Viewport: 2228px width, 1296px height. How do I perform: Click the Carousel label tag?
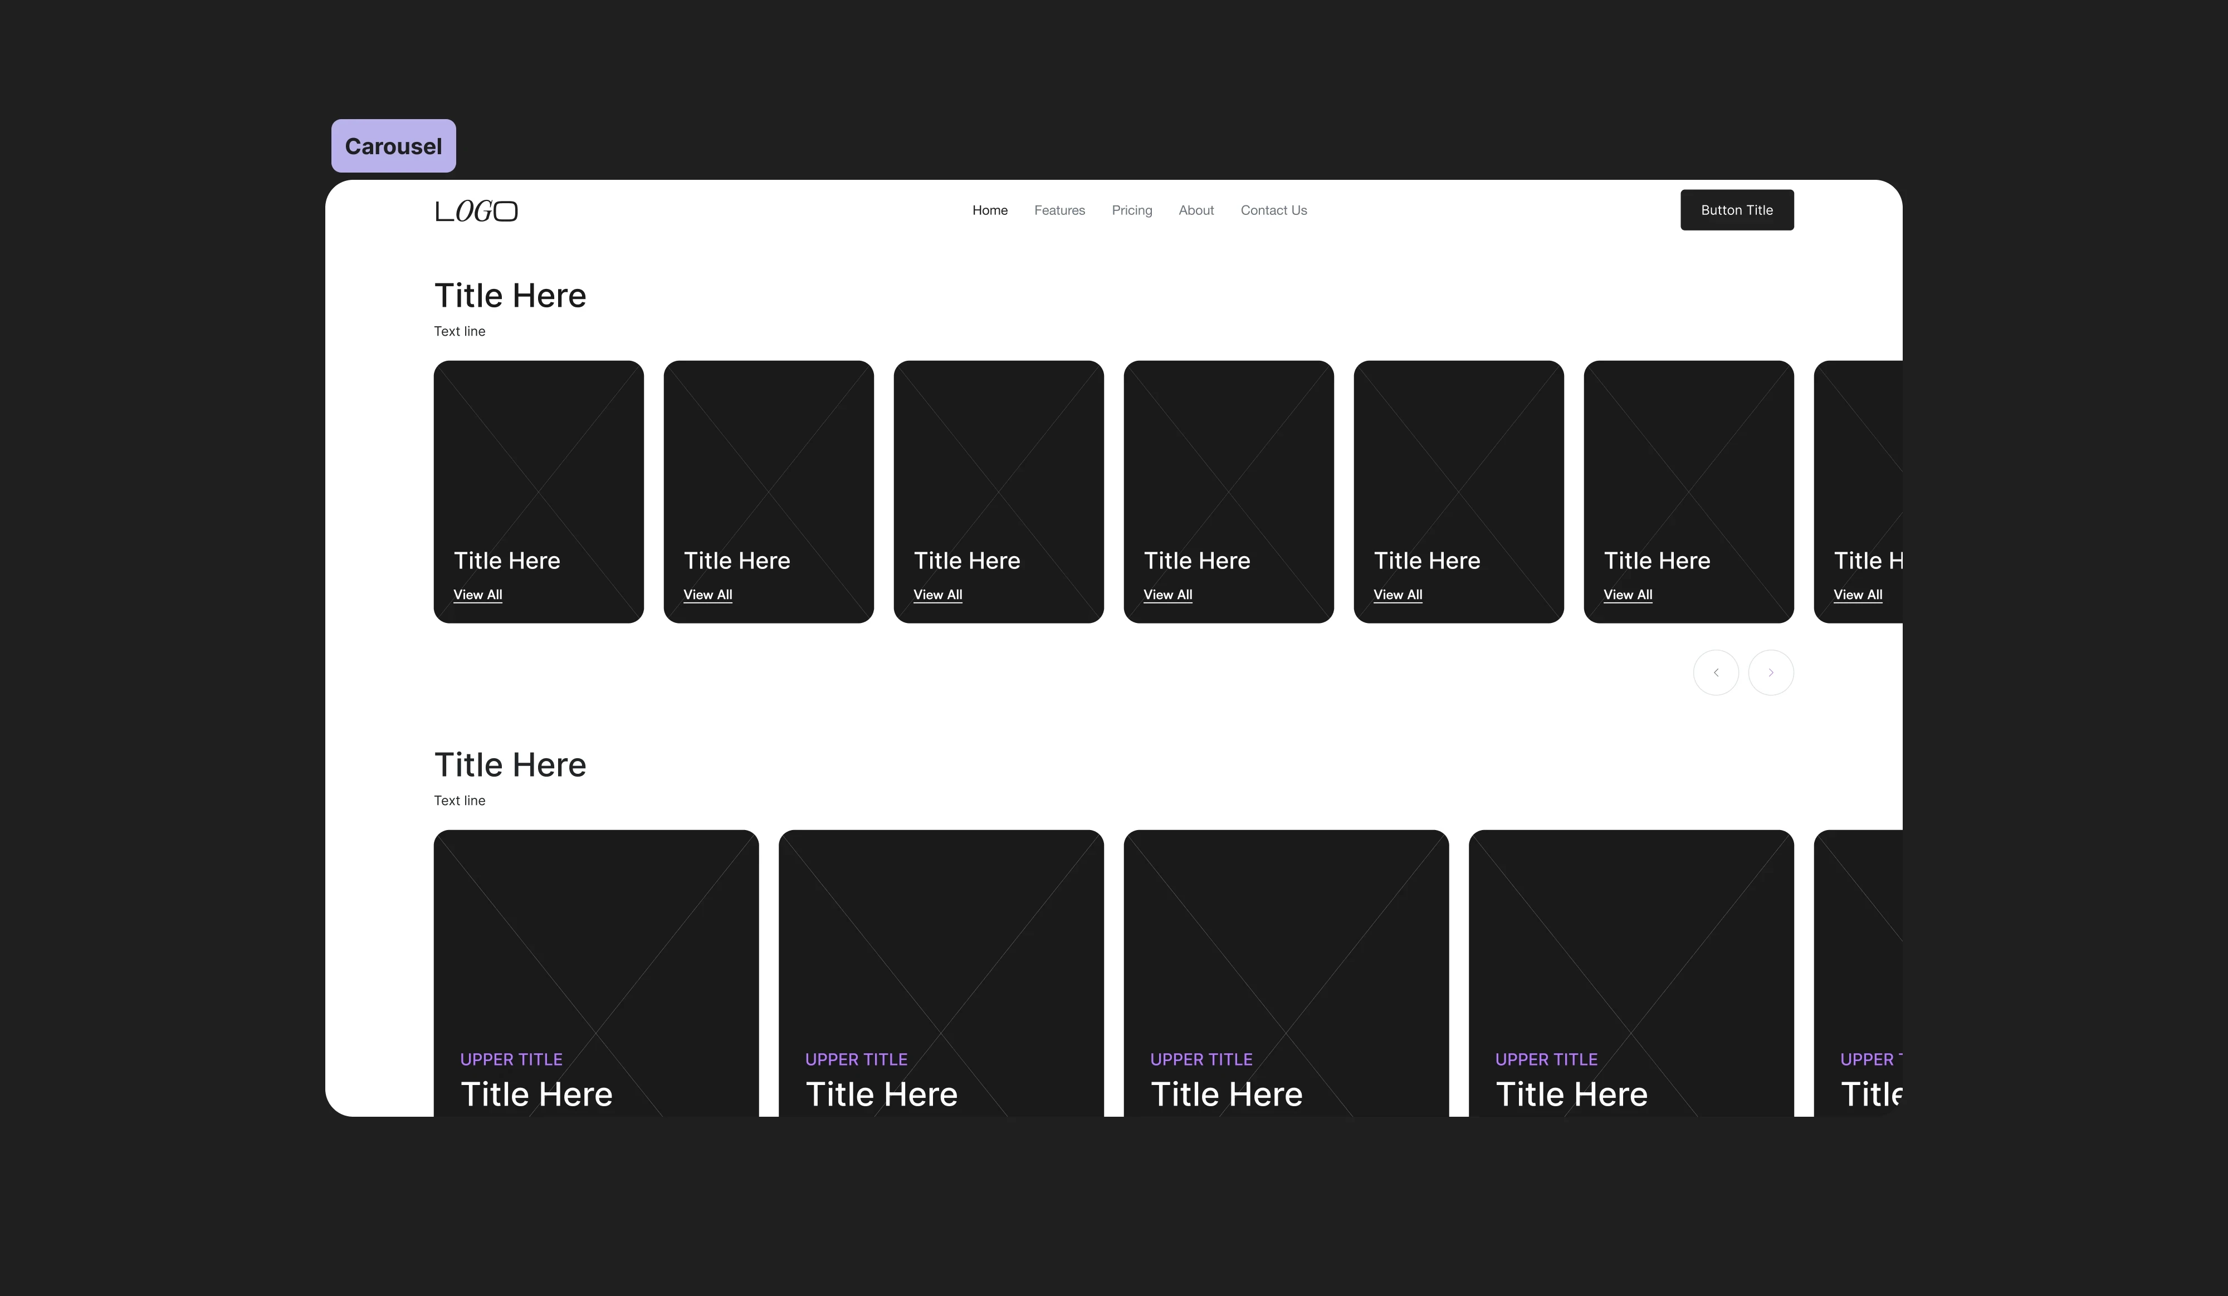click(393, 146)
